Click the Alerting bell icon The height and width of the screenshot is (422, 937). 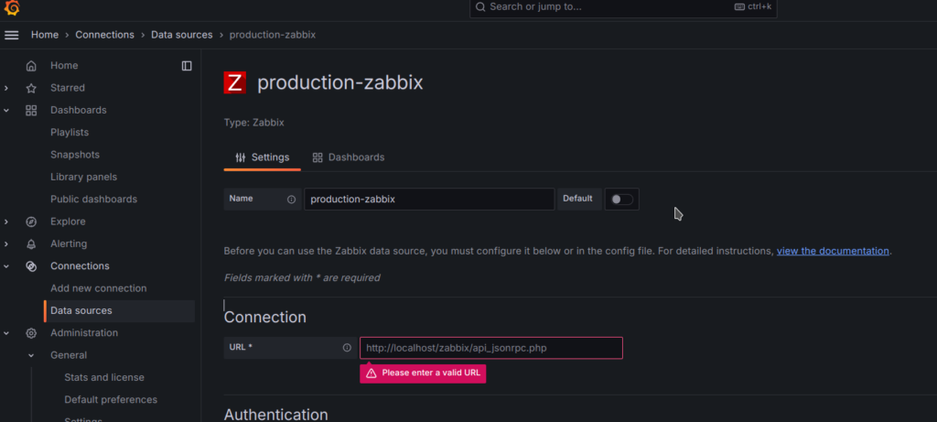tap(31, 244)
